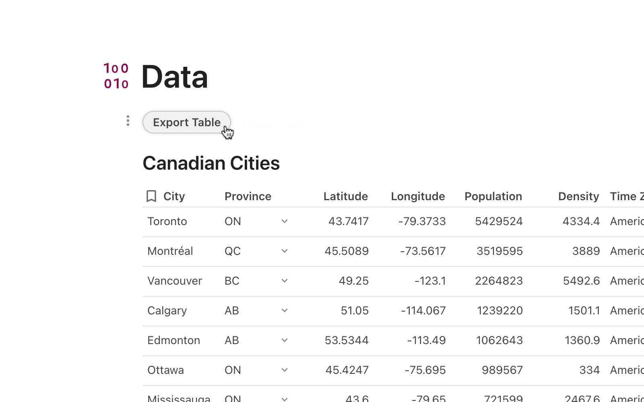Click the Province column header
644x402 pixels.
click(x=248, y=196)
